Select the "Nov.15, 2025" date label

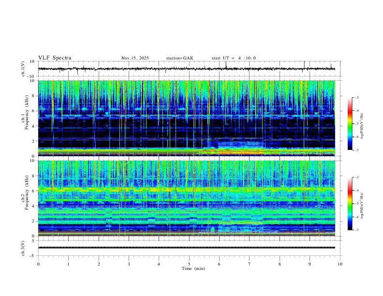coord(135,58)
